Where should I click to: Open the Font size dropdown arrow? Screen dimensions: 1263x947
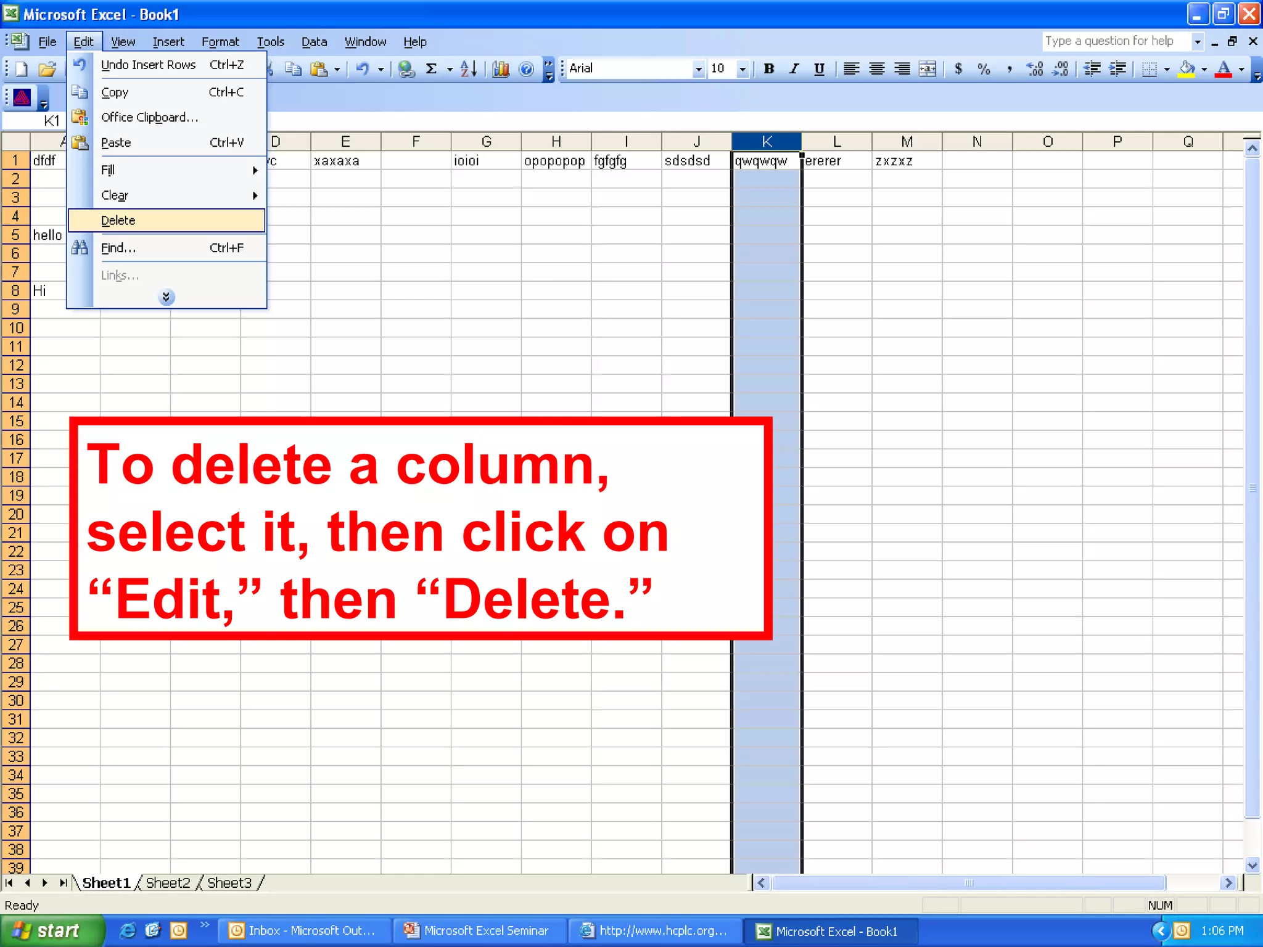(x=743, y=69)
